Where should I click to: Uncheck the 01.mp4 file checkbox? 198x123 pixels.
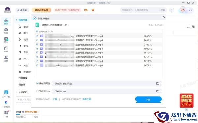(37, 36)
